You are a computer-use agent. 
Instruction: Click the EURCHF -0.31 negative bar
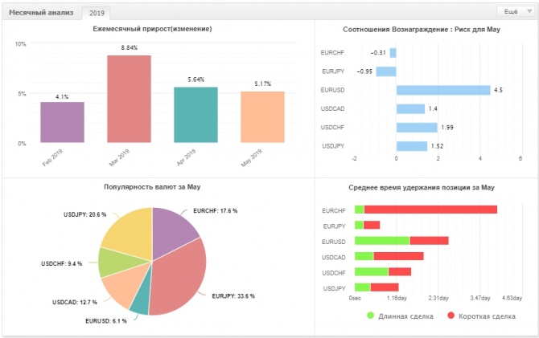pos(393,53)
